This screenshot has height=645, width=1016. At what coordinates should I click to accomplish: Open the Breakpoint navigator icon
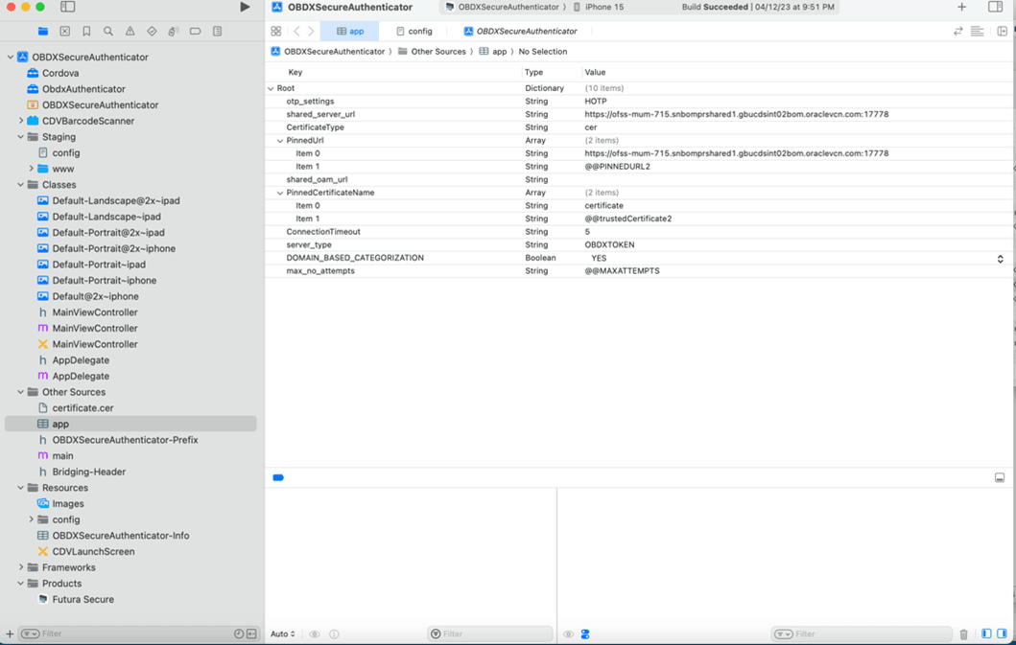pyautogui.click(x=195, y=31)
